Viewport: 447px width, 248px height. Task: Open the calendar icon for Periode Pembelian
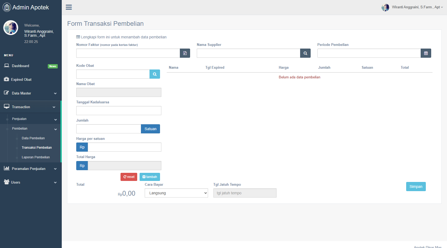pyautogui.click(x=426, y=53)
